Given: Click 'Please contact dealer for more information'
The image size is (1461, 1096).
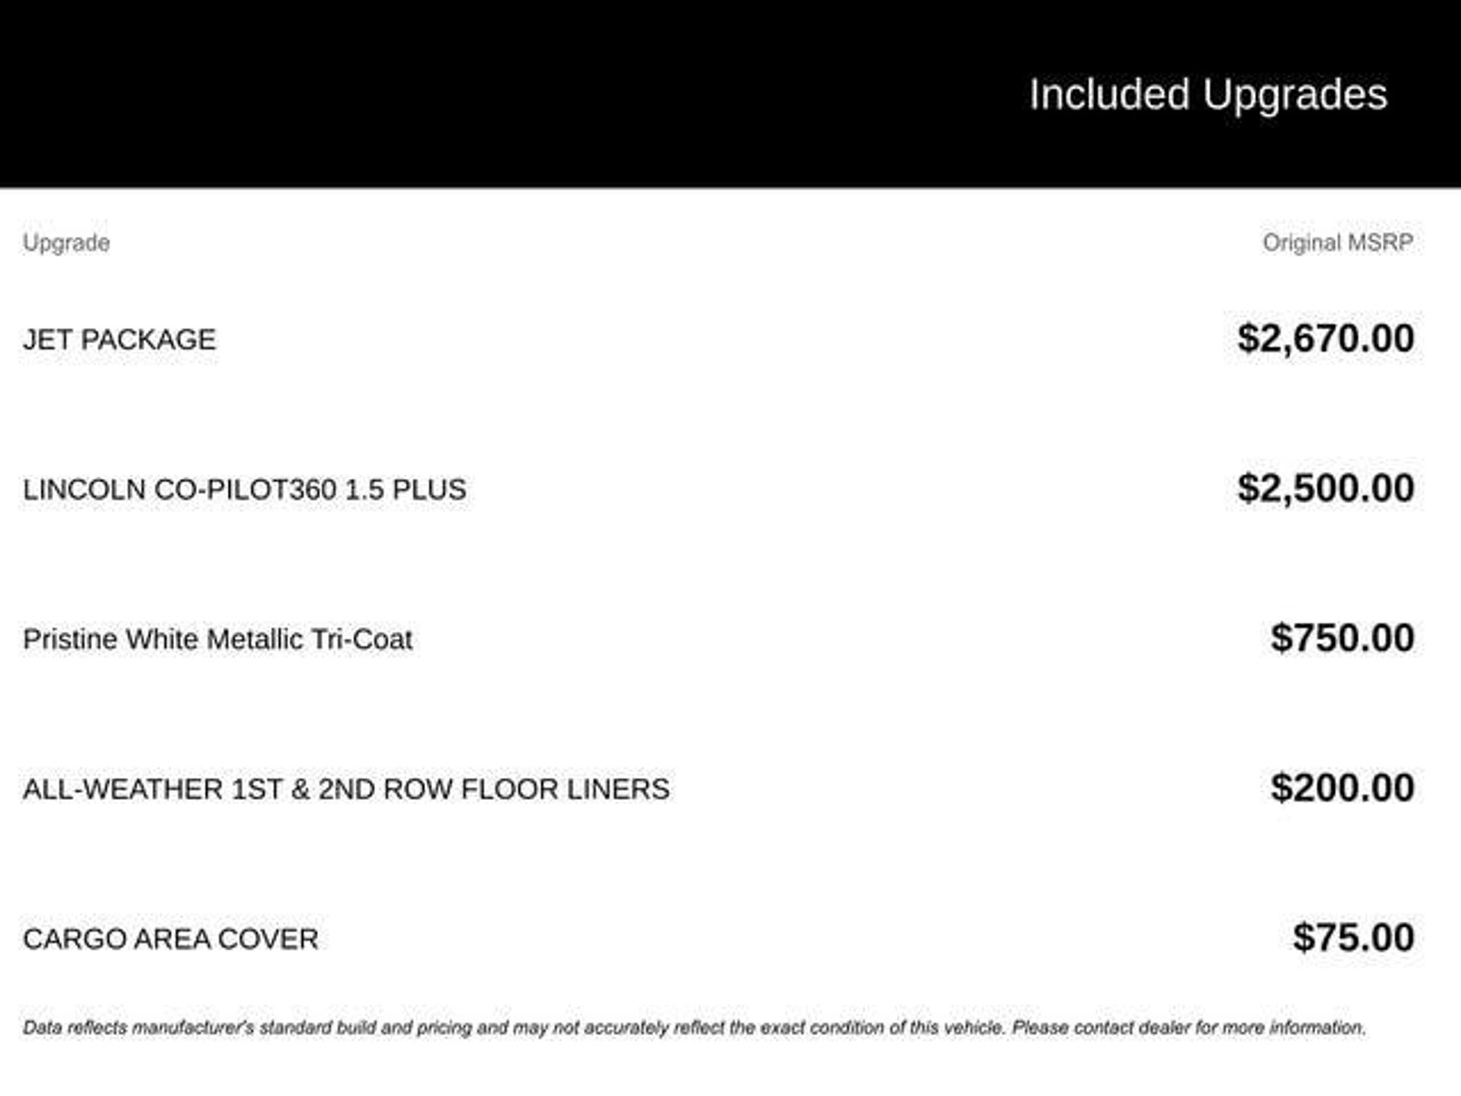Looking at the screenshot, I should (1188, 1028).
